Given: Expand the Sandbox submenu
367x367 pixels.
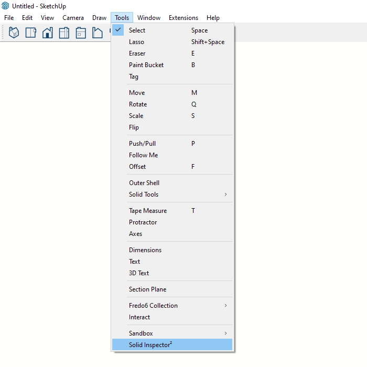Looking at the screenshot, I should click(172, 333).
